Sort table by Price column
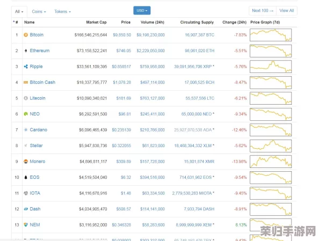Viewport: 319px width, 241px height. point(126,22)
